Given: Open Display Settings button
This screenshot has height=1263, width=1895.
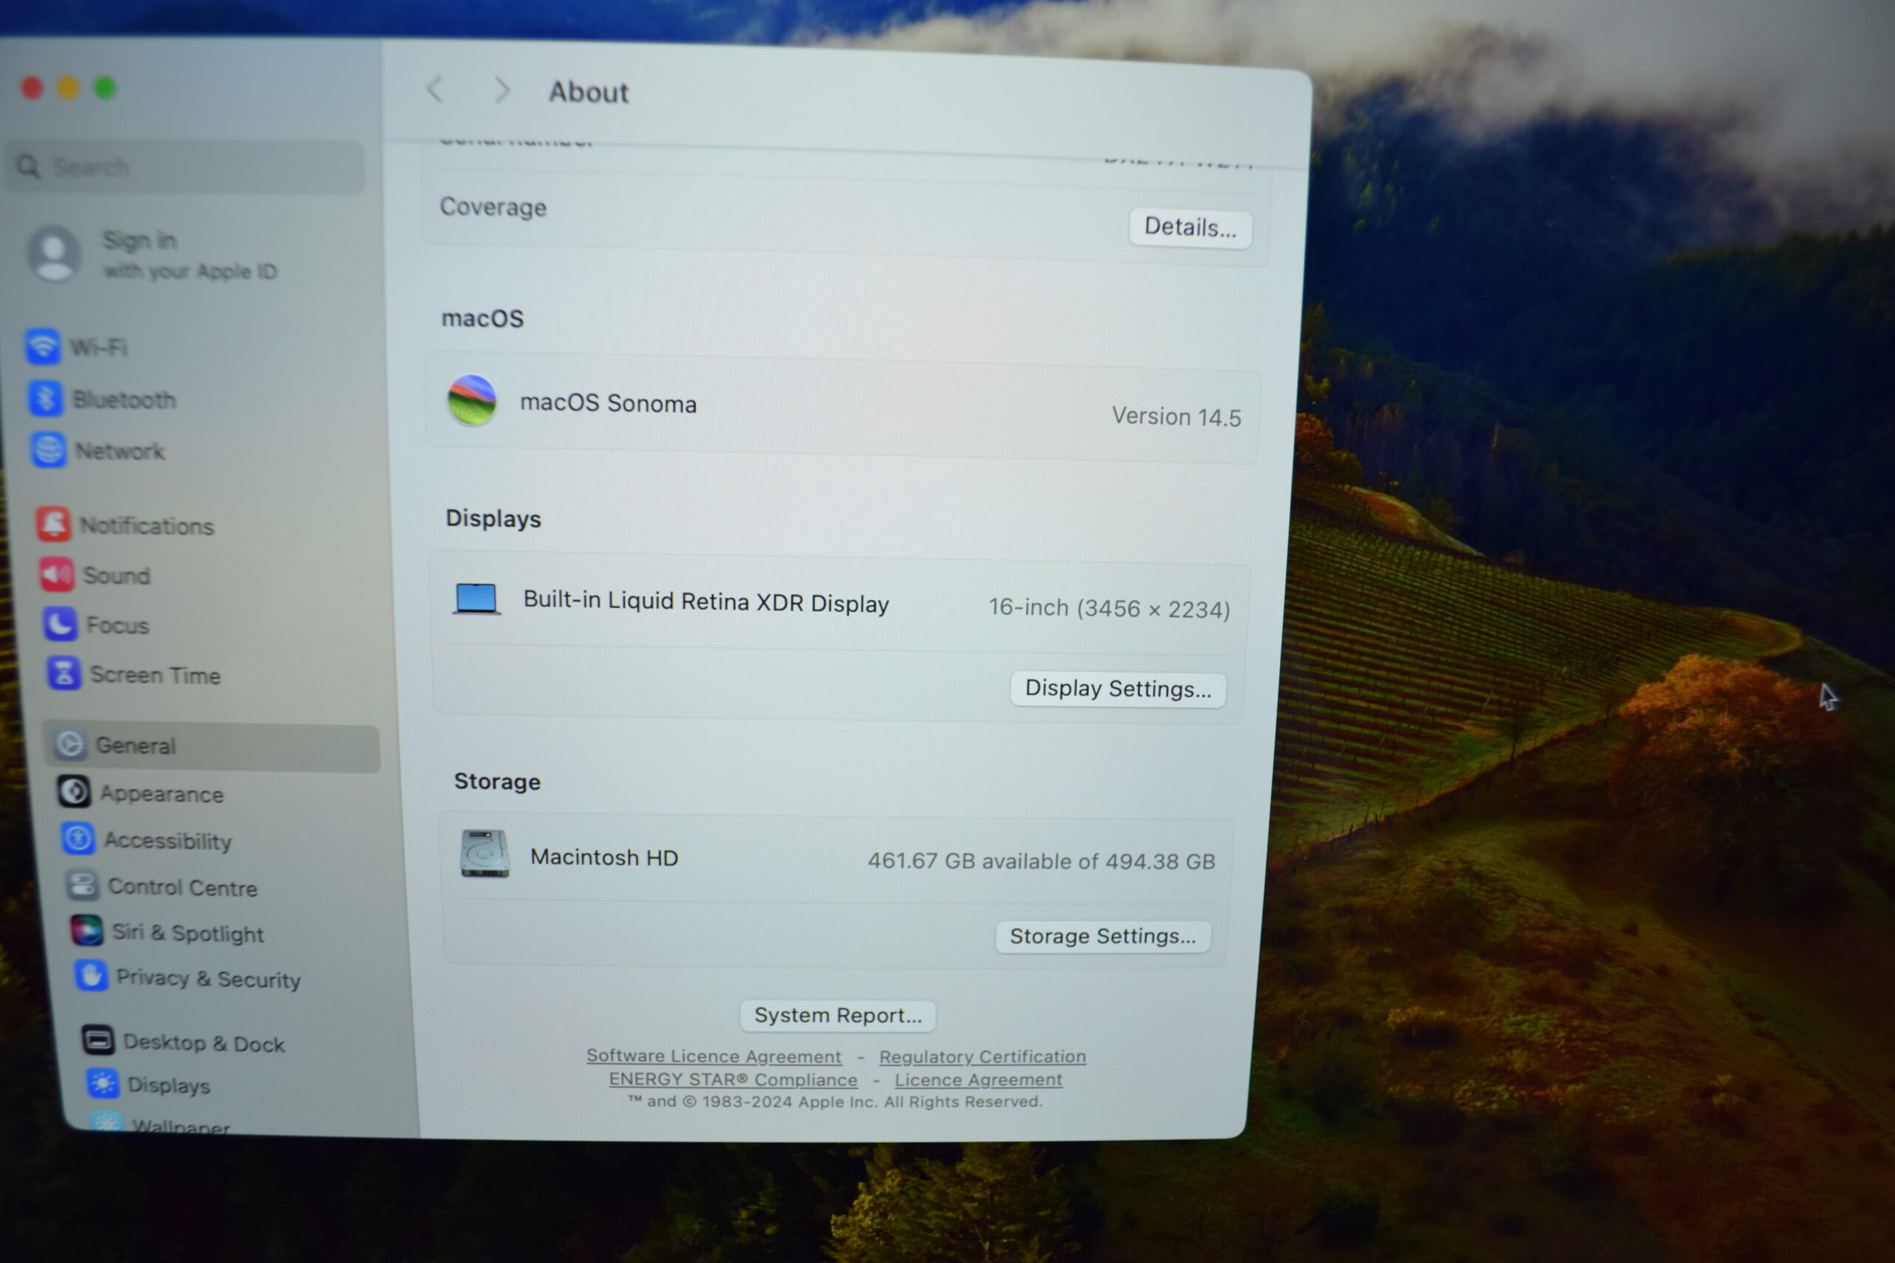Looking at the screenshot, I should coord(1118,689).
